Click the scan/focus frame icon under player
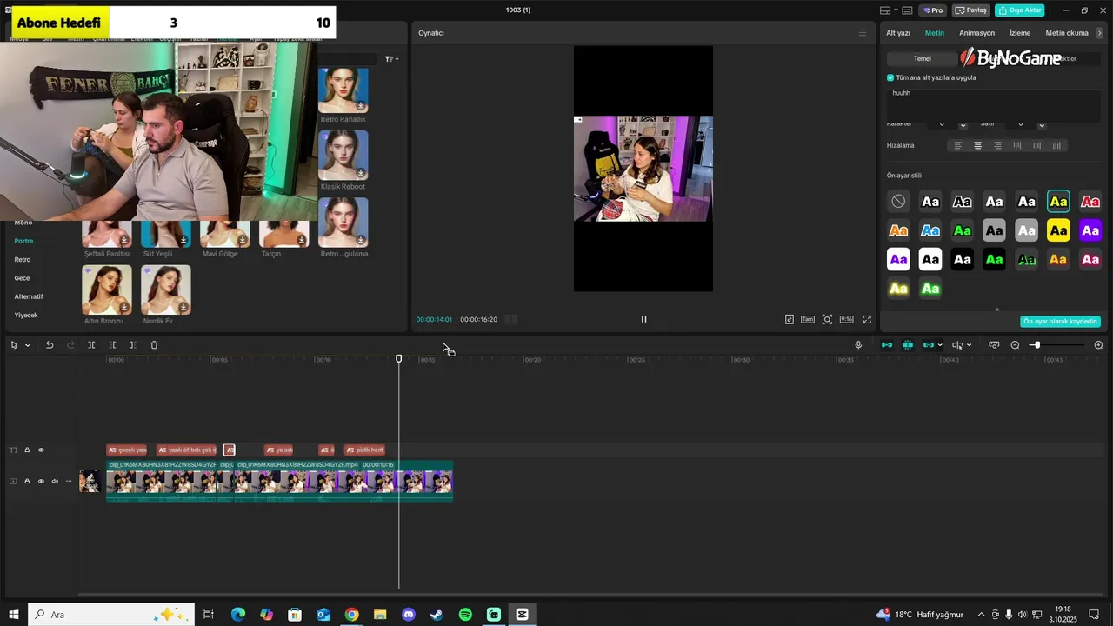The image size is (1113, 626). (x=827, y=319)
